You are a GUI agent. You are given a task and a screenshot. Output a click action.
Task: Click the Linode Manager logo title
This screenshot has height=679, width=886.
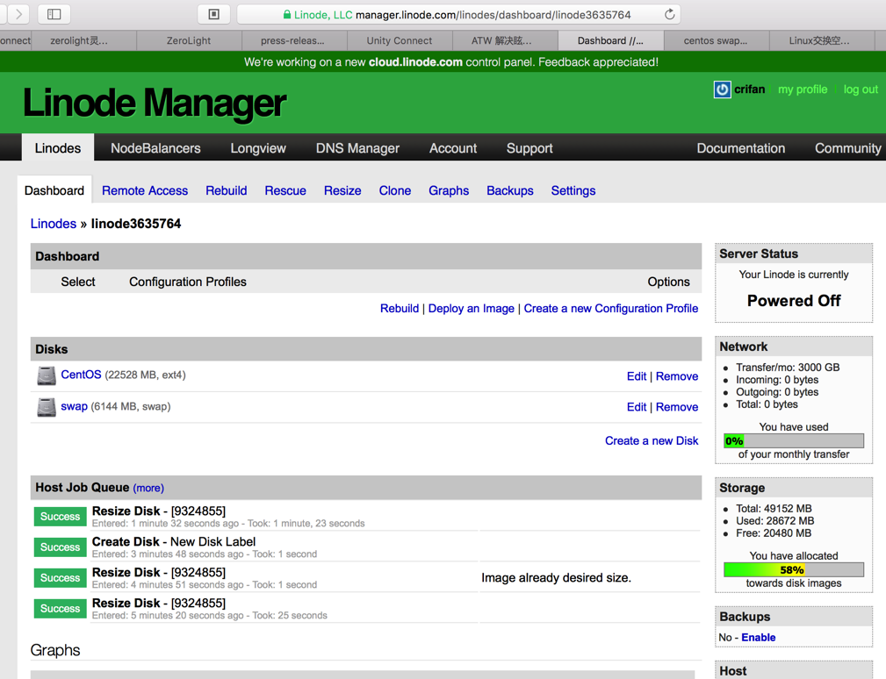(155, 104)
